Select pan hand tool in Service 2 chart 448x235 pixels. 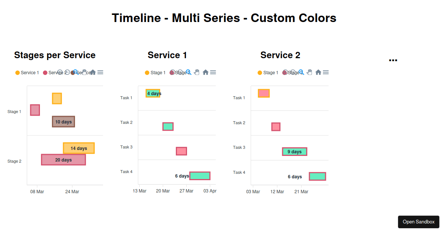310,72
